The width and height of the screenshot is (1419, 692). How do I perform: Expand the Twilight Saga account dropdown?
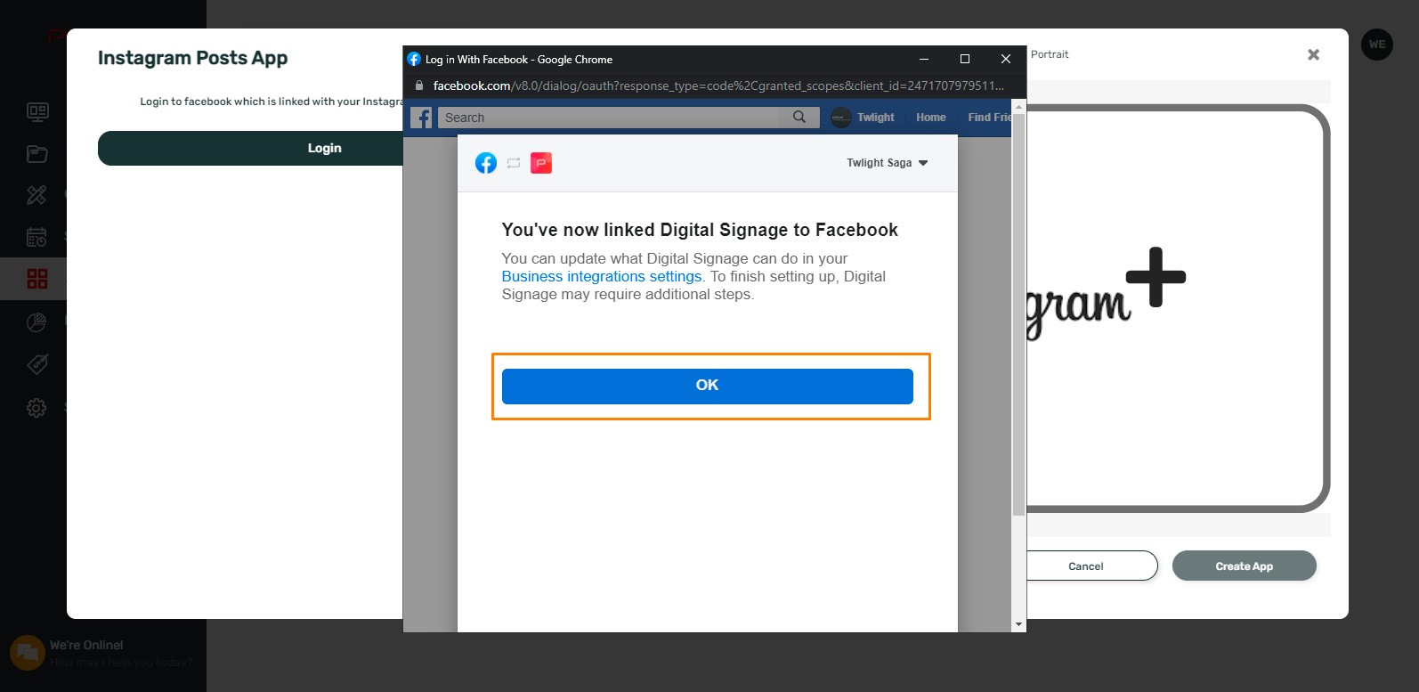(887, 163)
